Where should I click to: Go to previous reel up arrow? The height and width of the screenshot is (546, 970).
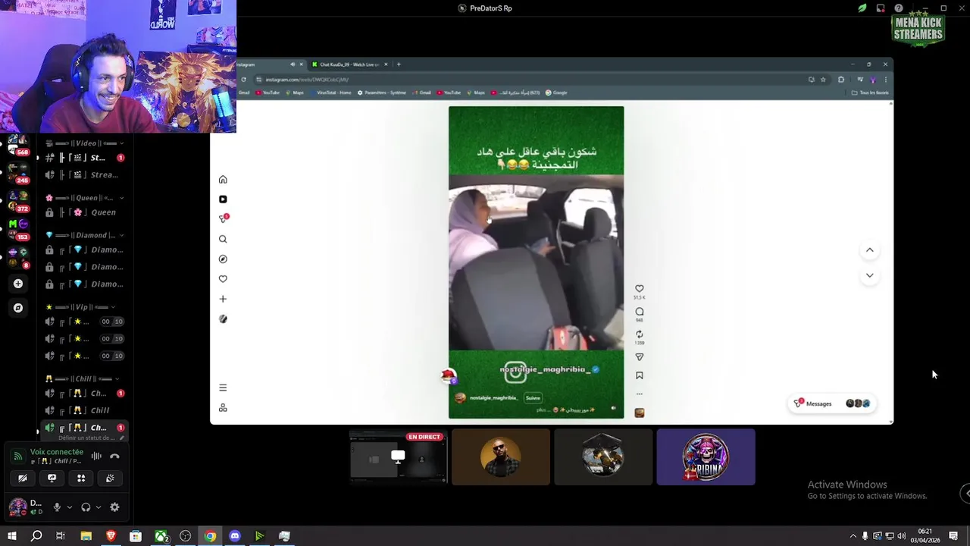(870, 250)
